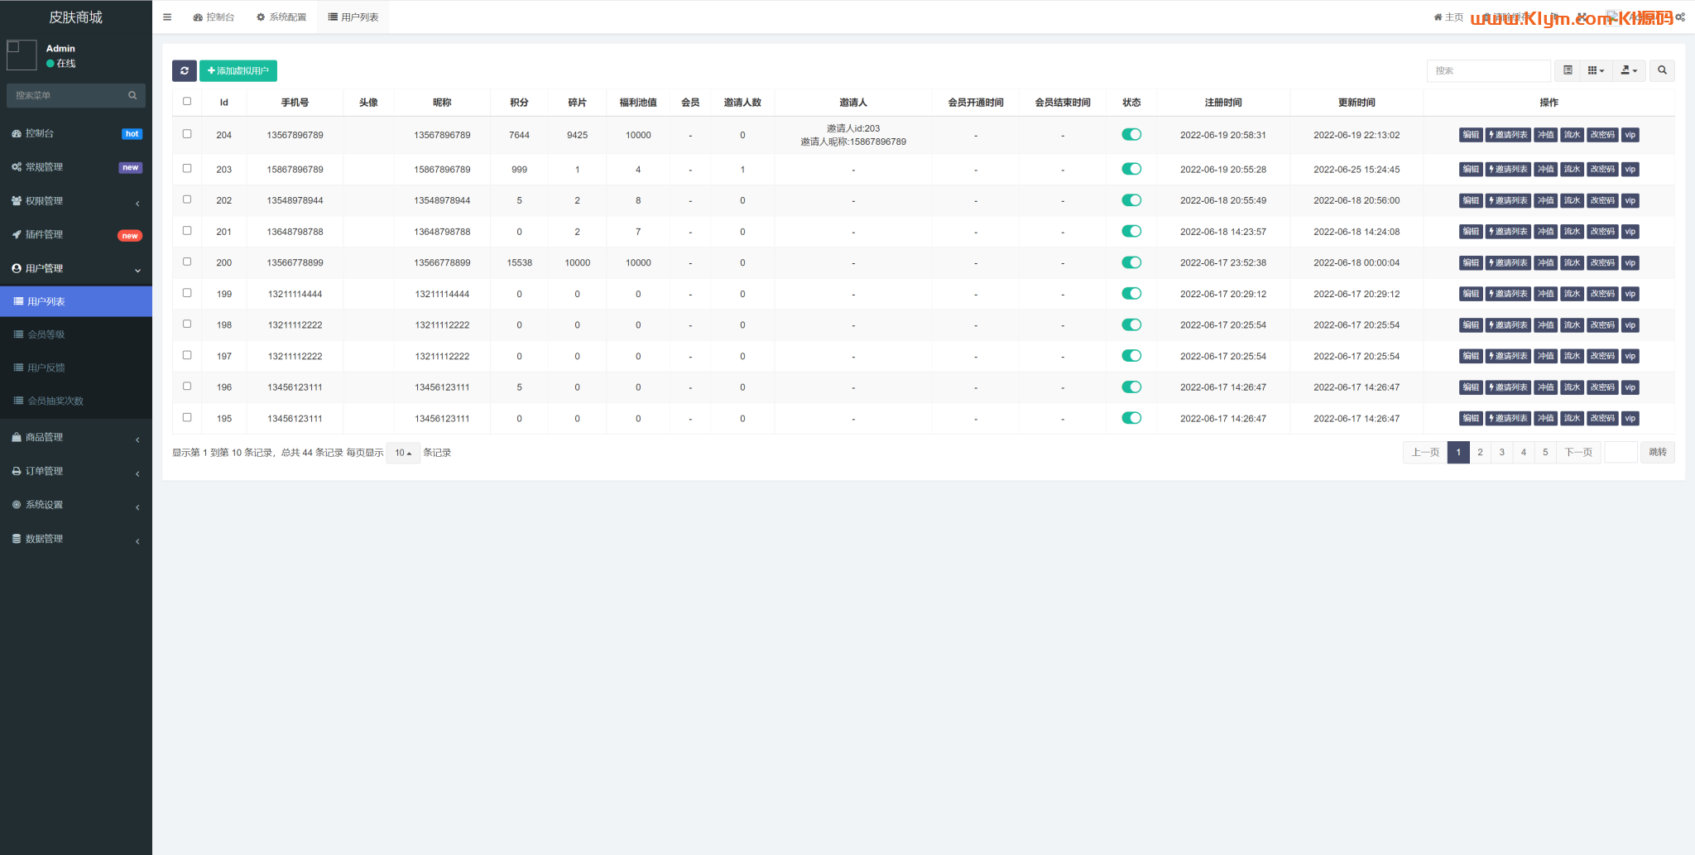Sort by the 注册时间 column header
1695x855 pixels.
[x=1223, y=103]
